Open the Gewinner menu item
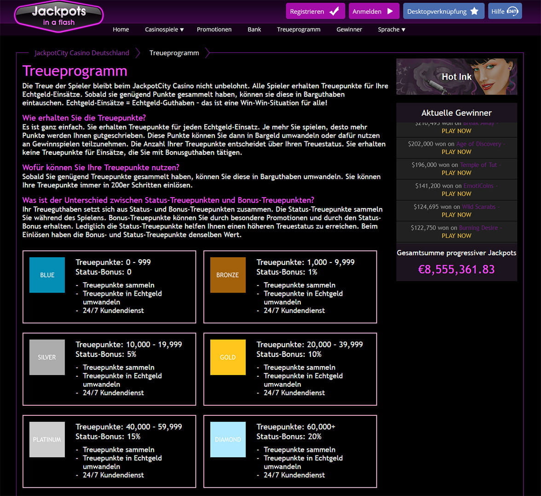The height and width of the screenshot is (496, 541). [349, 29]
